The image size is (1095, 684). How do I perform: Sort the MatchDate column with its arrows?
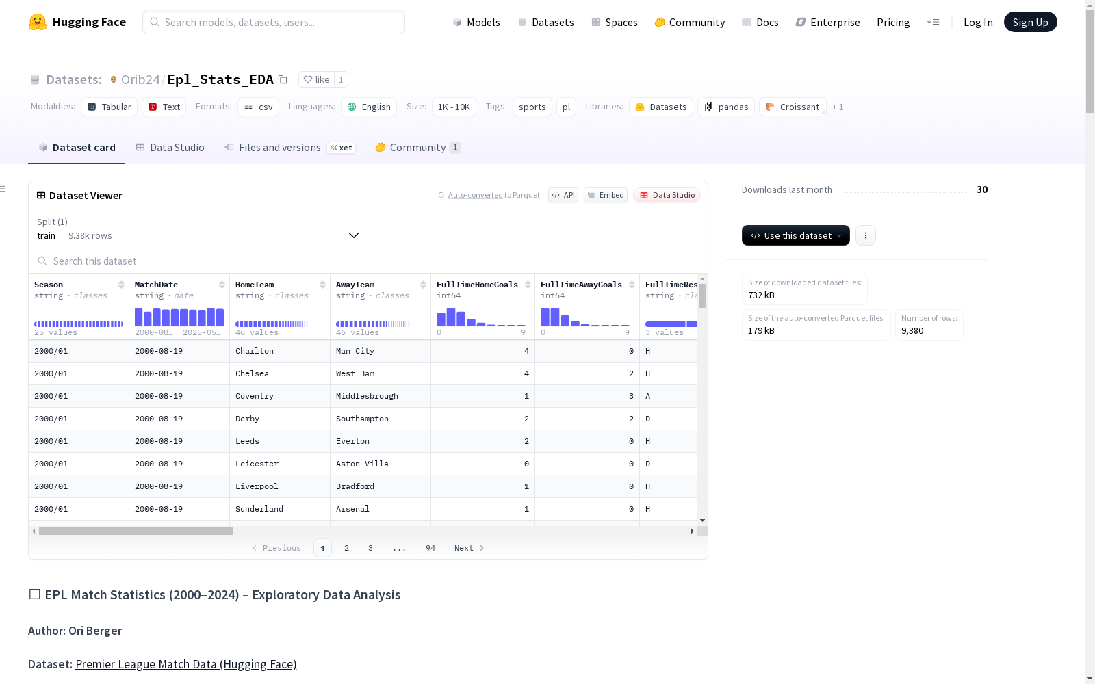coord(222,285)
